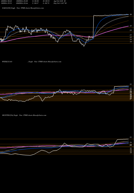The height and width of the screenshot is (193, 134).
Task: Click the 50EMA value label
Action: click(6, 3)
